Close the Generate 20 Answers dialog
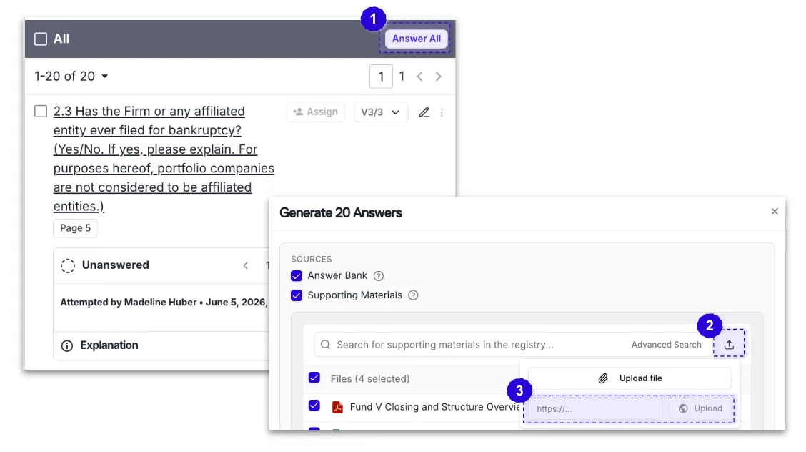 point(774,212)
